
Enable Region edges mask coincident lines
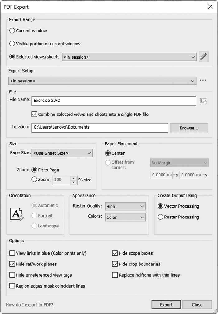click(12, 286)
